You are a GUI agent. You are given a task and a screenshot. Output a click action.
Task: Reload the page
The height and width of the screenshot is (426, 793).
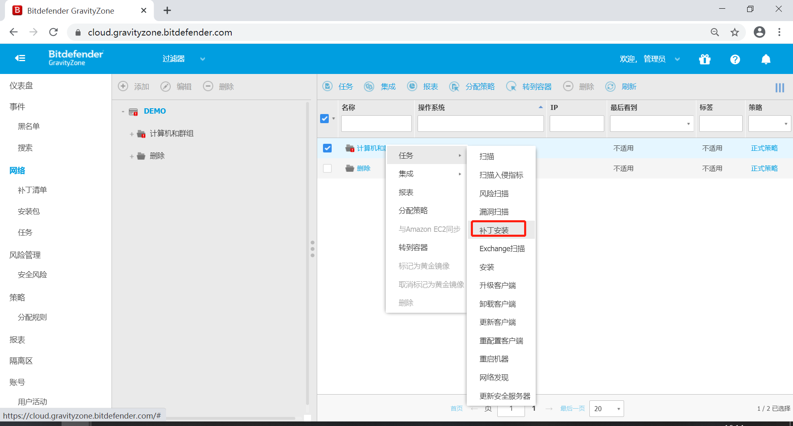(53, 32)
